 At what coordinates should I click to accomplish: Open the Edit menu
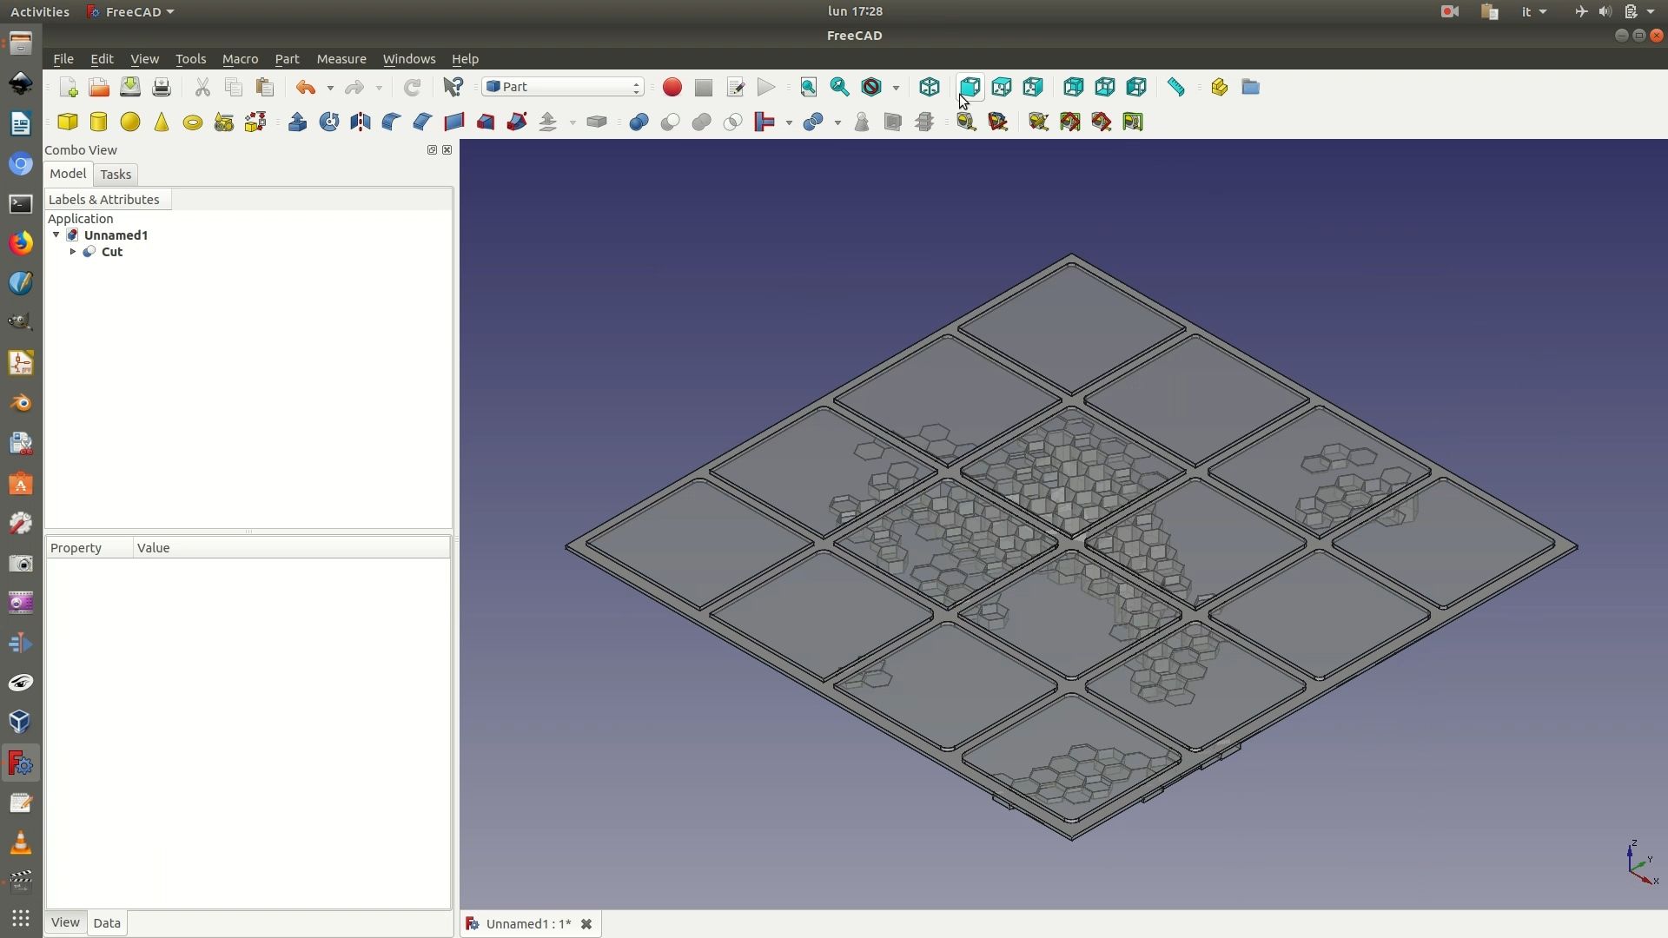[x=102, y=59]
